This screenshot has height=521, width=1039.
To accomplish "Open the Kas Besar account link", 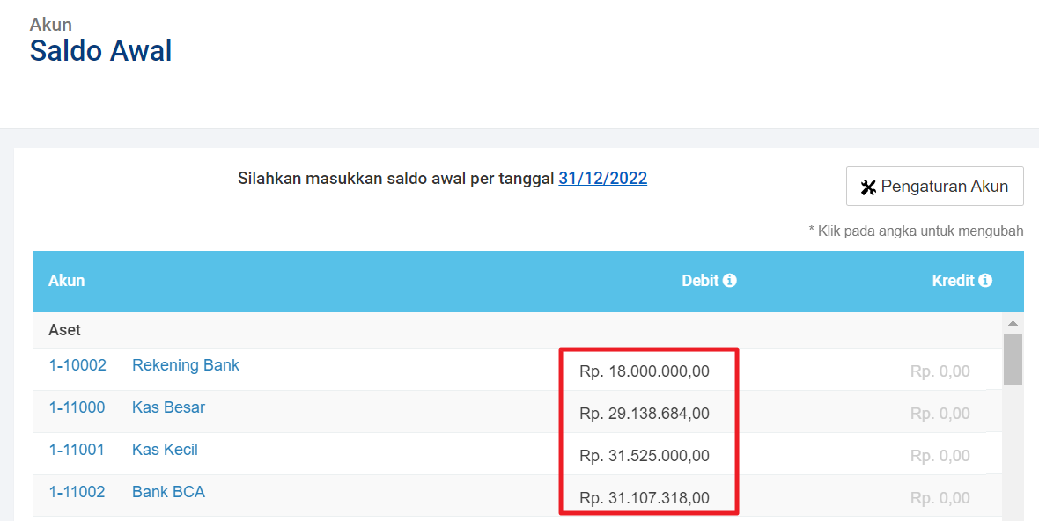I will tap(168, 407).
